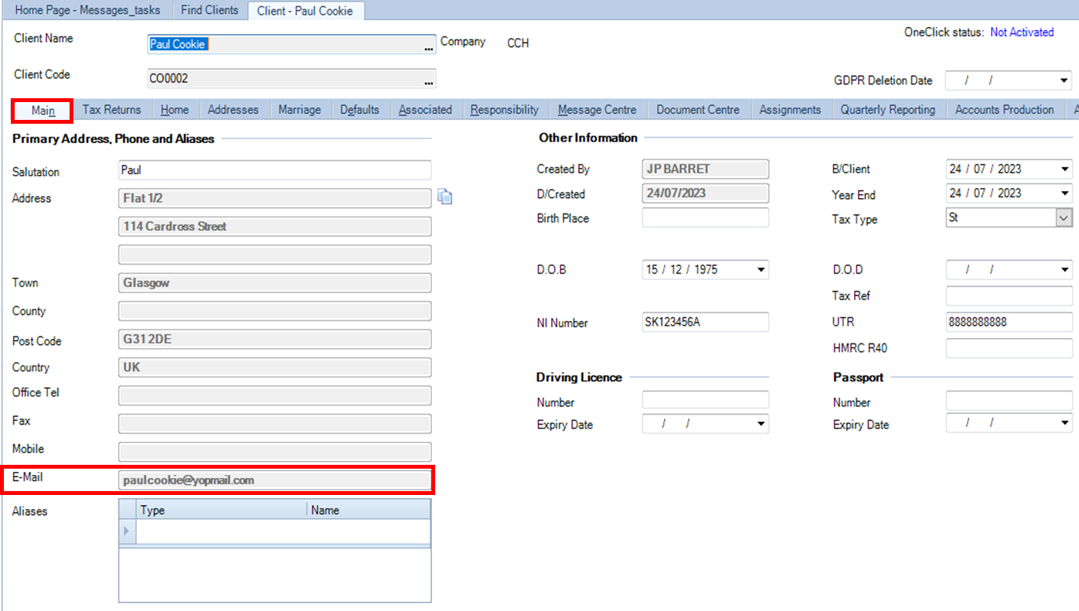Open the B/Client date dropdown
The height and width of the screenshot is (611, 1079).
[x=1065, y=169]
